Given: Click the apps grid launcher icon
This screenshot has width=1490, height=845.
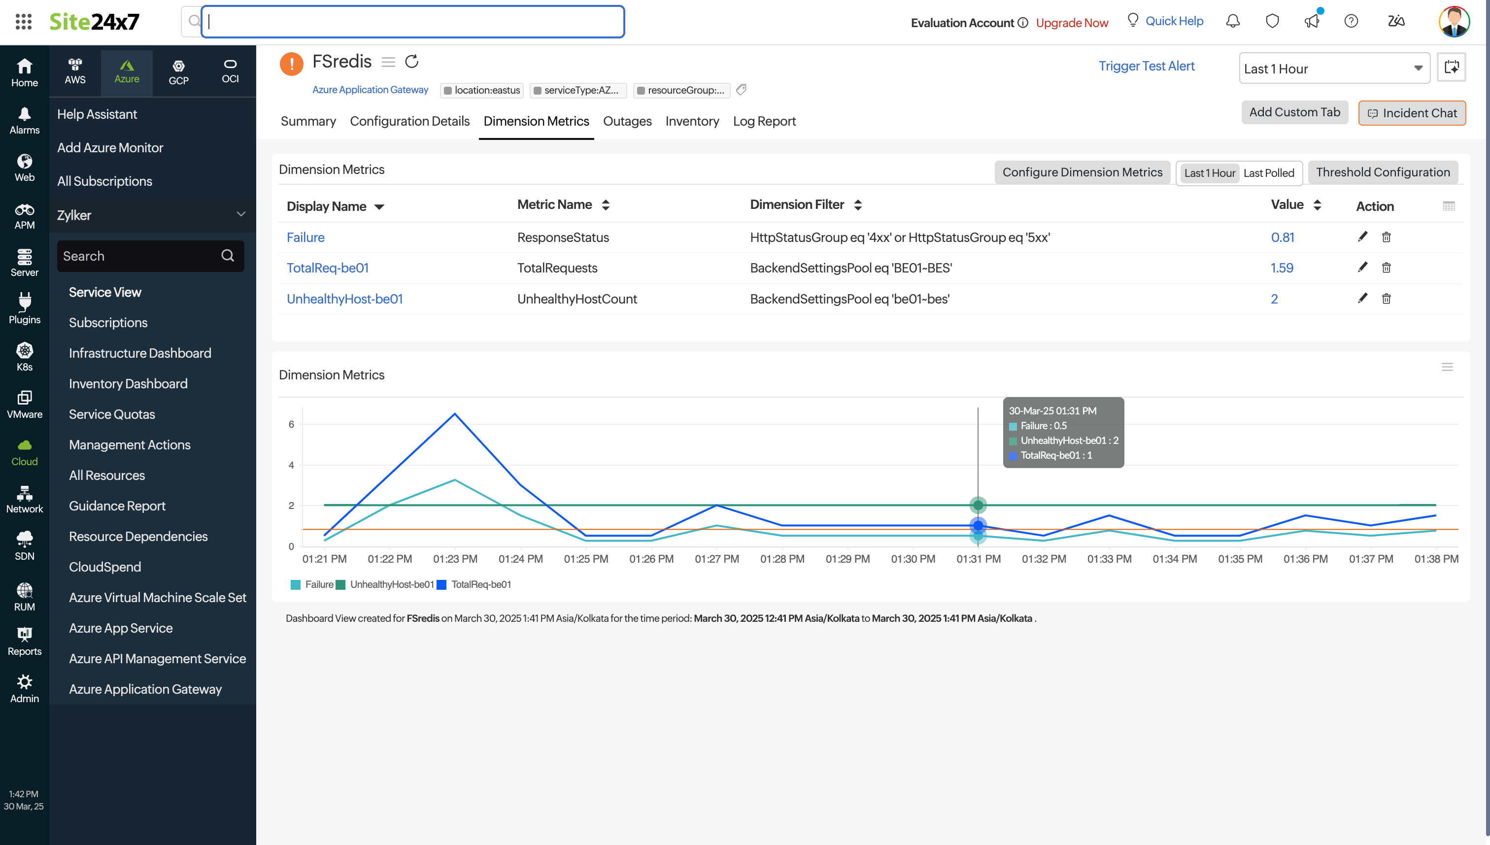Looking at the screenshot, I should click(x=23, y=22).
